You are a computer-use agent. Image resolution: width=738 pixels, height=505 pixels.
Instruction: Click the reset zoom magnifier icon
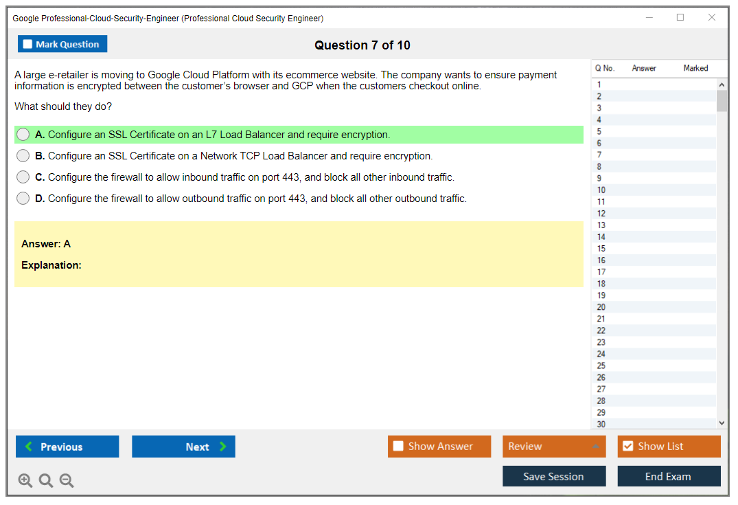[x=46, y=481]
